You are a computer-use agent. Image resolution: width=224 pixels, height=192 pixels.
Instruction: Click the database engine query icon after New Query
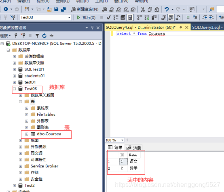point(105,9)
